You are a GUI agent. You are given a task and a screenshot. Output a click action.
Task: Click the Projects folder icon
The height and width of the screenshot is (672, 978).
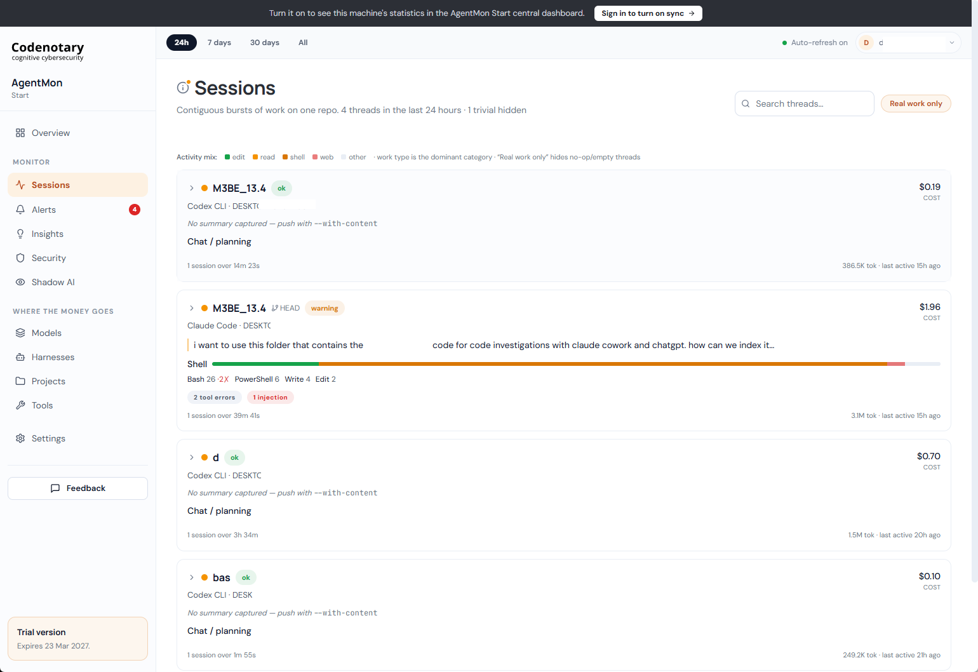tap(20, 381)
